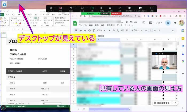Apply percent format in Sheets toolbar
The width and height of the screenshot is (187, 112).
(114, 30)
